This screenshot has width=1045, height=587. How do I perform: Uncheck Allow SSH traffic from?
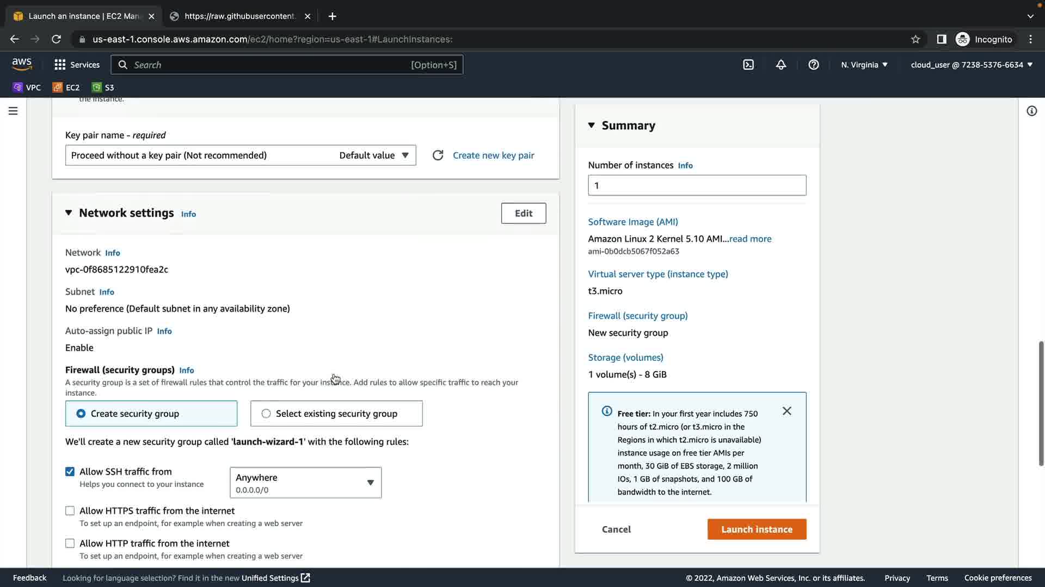coord(70,472)
